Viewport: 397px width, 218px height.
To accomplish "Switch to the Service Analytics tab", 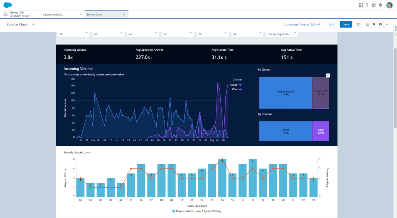I will pos(58,14).
